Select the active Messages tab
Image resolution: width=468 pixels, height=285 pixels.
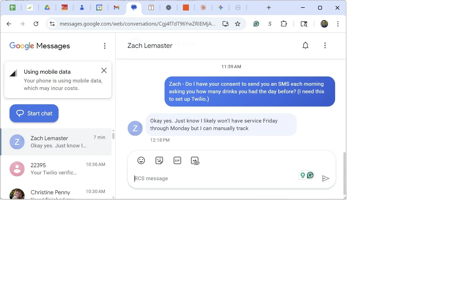[x=134, y=8]
